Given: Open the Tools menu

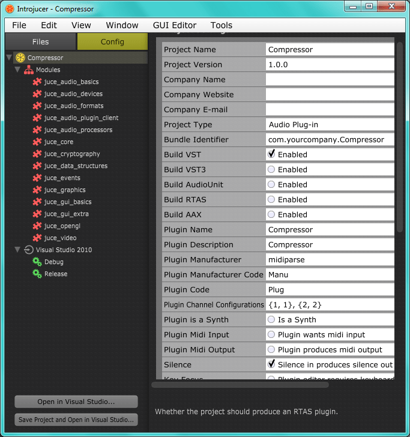Looking at the screenshot, I should coord(222,25).
